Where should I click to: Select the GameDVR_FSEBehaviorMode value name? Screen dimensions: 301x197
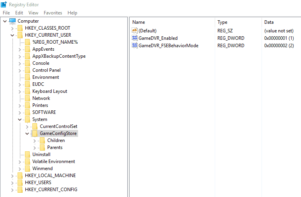(x=169, y=46)
